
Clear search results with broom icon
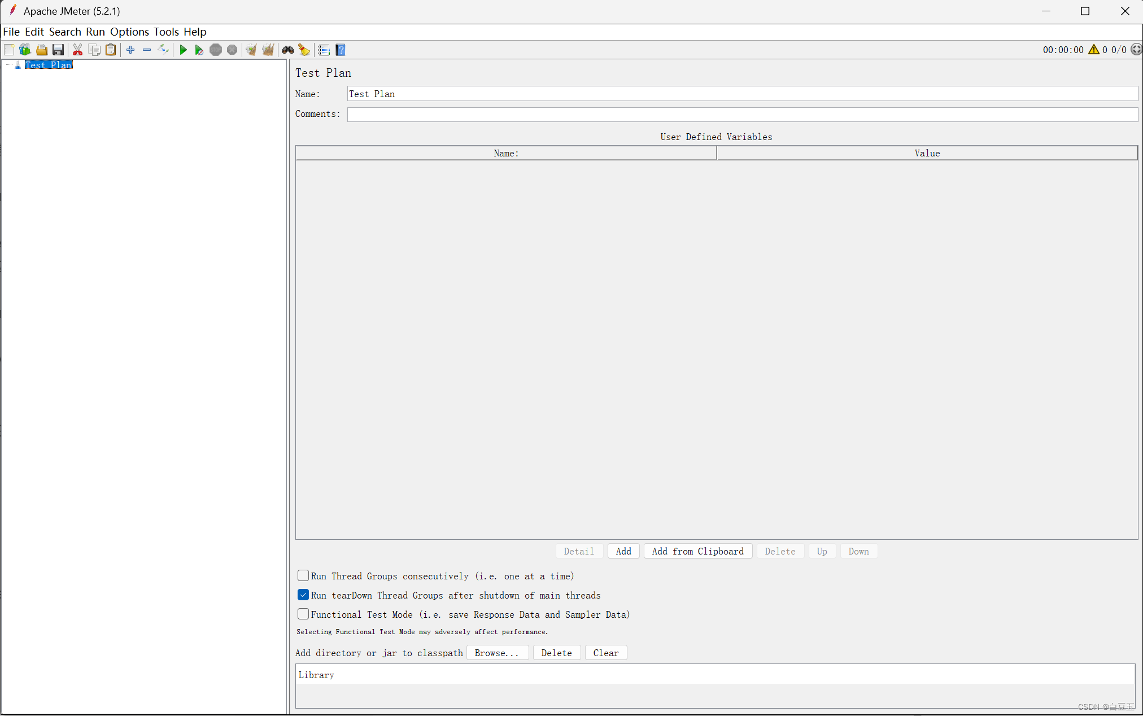click(304, 50)
